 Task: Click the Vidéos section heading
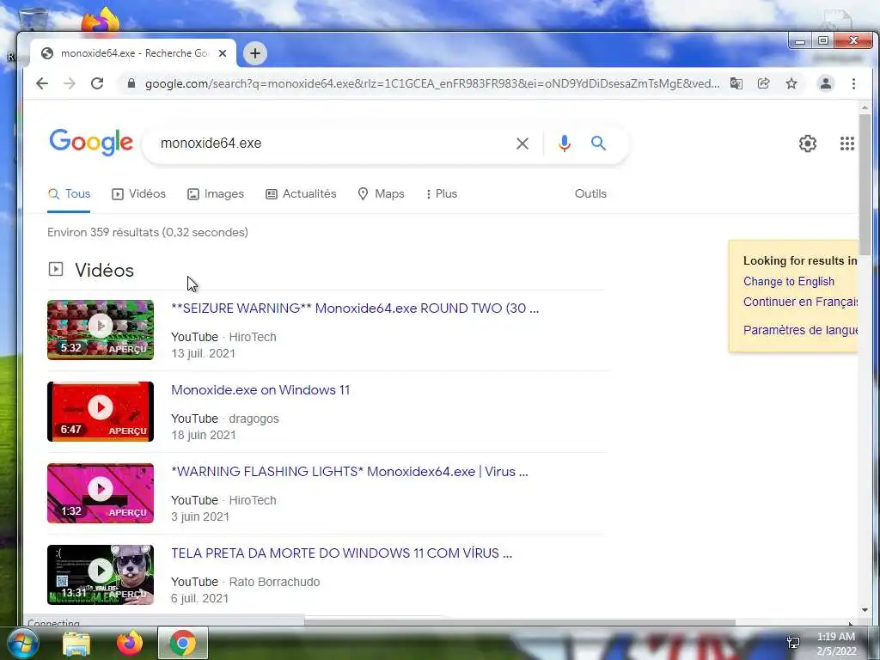[104, 271]
